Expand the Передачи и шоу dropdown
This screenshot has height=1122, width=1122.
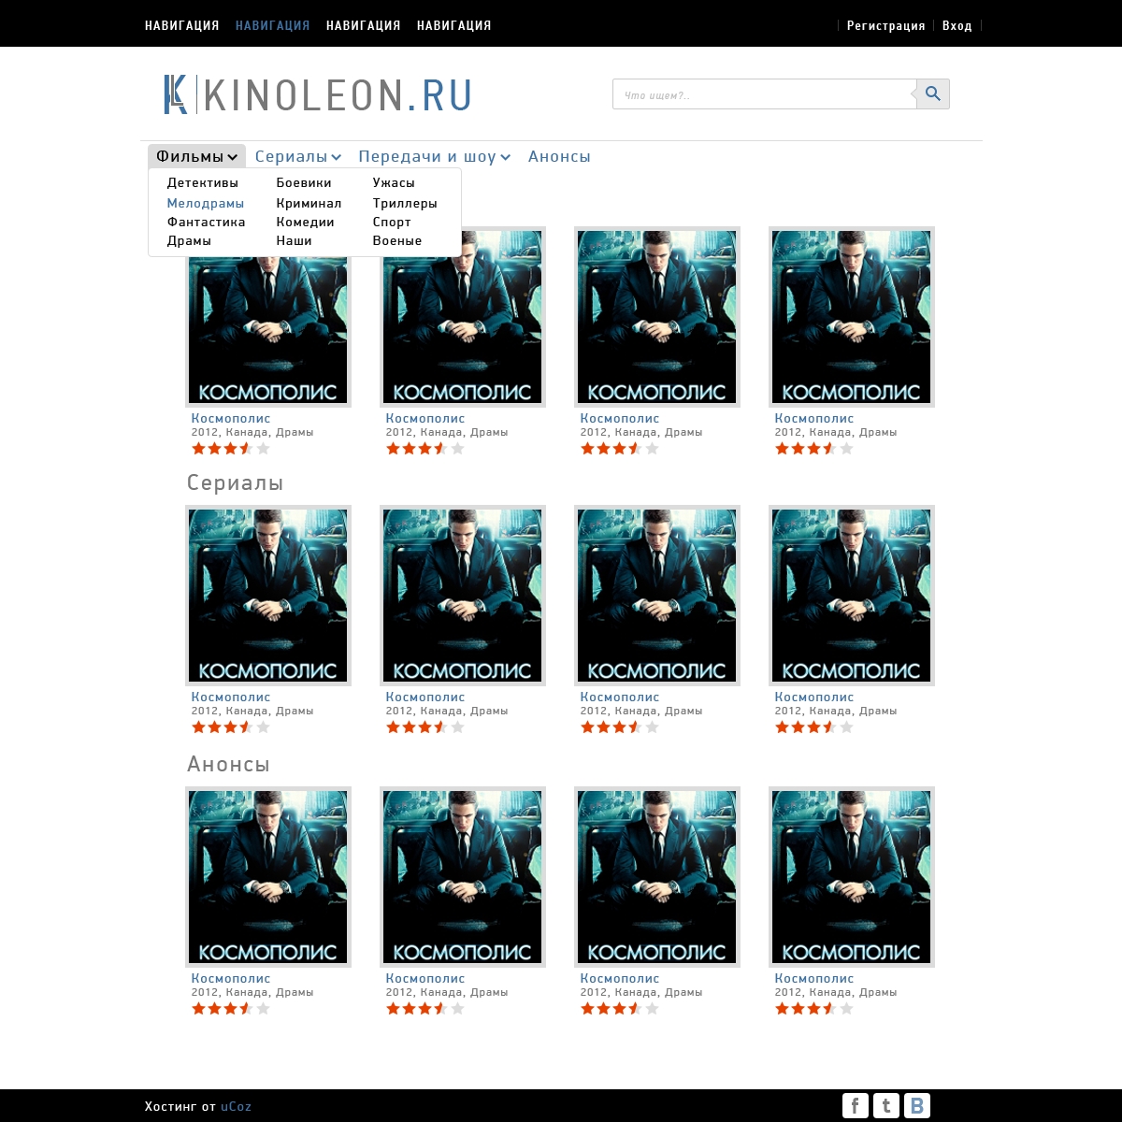[x=435, y=156]
